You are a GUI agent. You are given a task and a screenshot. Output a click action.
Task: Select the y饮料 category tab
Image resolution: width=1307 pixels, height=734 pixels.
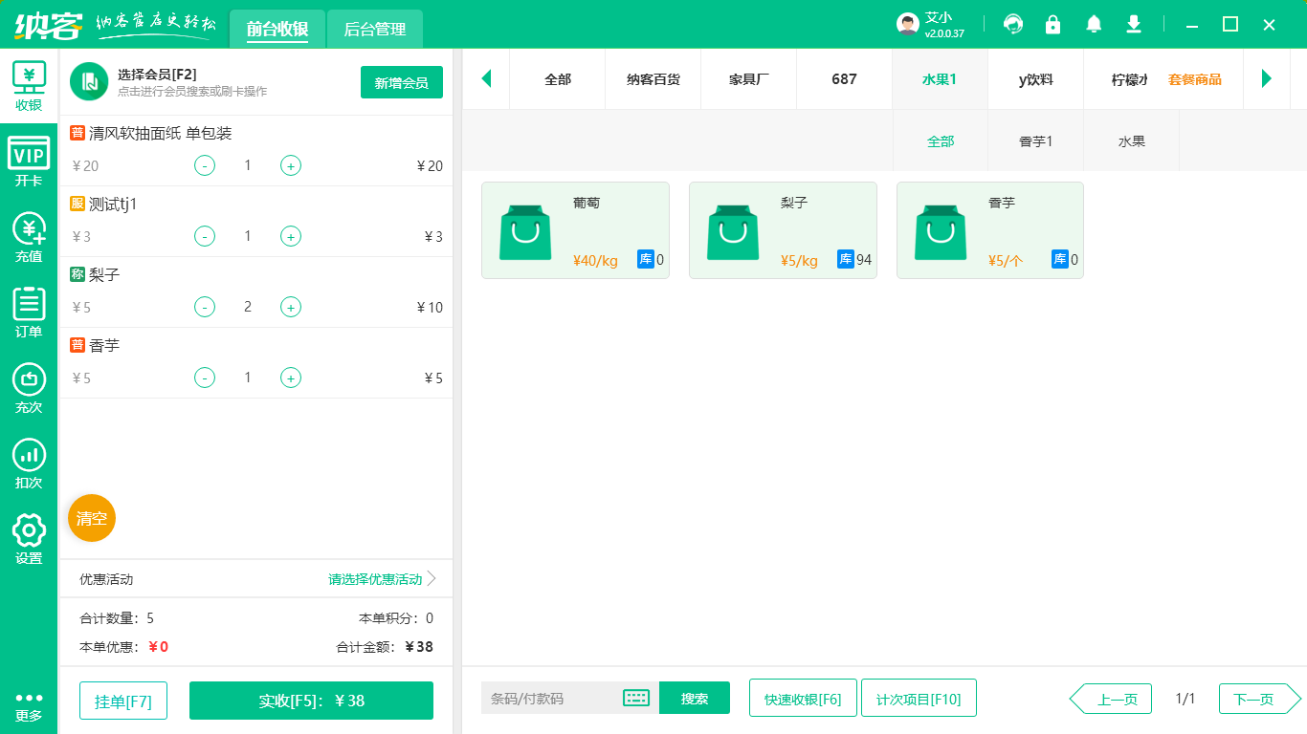[1036, 79]
